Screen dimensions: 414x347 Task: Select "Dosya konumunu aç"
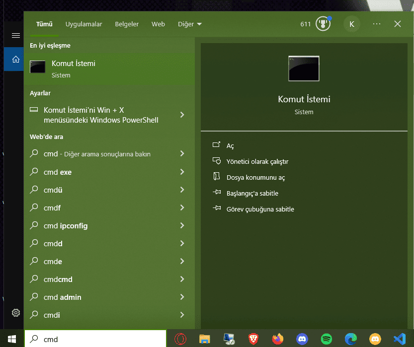255,177
